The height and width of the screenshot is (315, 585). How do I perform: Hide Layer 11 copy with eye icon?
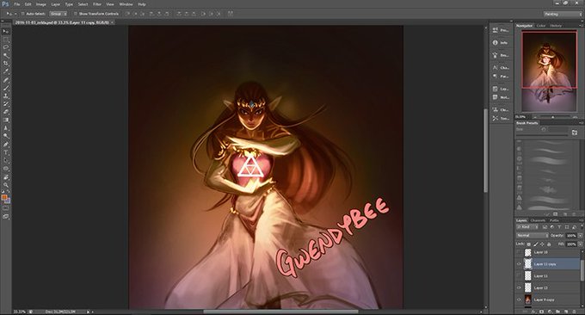pos(519,264)
